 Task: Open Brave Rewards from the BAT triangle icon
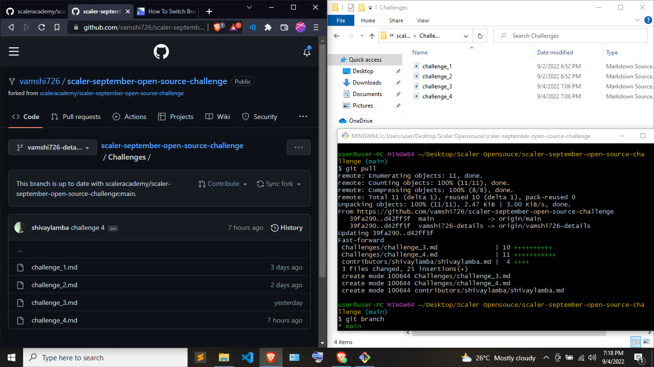pos(234,27)
